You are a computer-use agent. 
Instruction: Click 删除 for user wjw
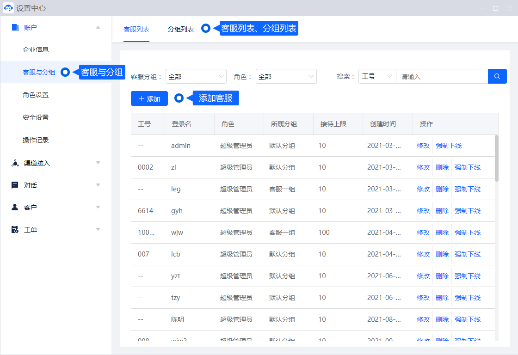[x=442, y=233]
